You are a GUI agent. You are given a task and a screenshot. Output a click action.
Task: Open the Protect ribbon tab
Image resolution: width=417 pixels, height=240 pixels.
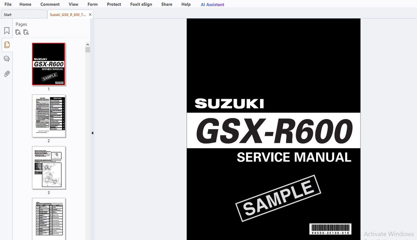click(x=114, y=4)
